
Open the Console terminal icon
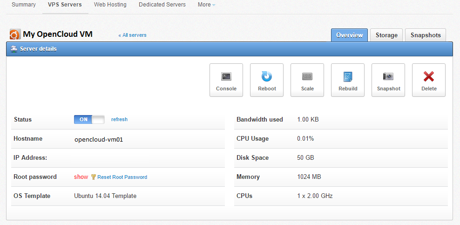click(x=226, y=76)
